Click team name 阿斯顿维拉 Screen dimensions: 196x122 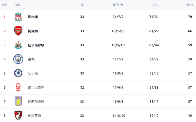[36, 102]
